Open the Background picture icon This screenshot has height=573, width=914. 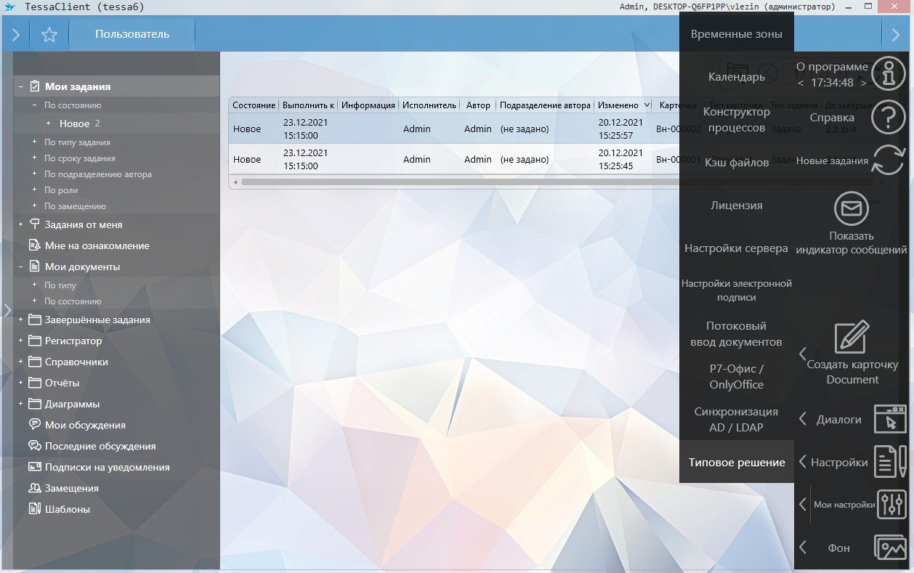pos(890,548)
